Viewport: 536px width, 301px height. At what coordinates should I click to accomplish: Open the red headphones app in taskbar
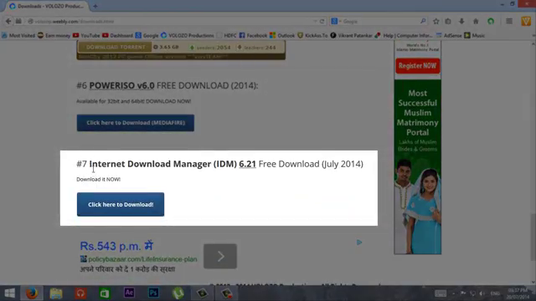pos(80,293)
